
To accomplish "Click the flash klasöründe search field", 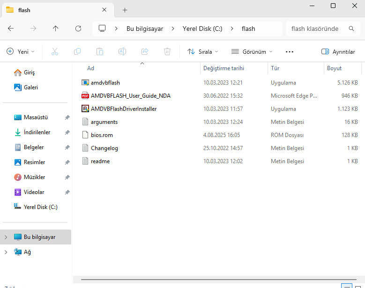I will coord(323,29).
